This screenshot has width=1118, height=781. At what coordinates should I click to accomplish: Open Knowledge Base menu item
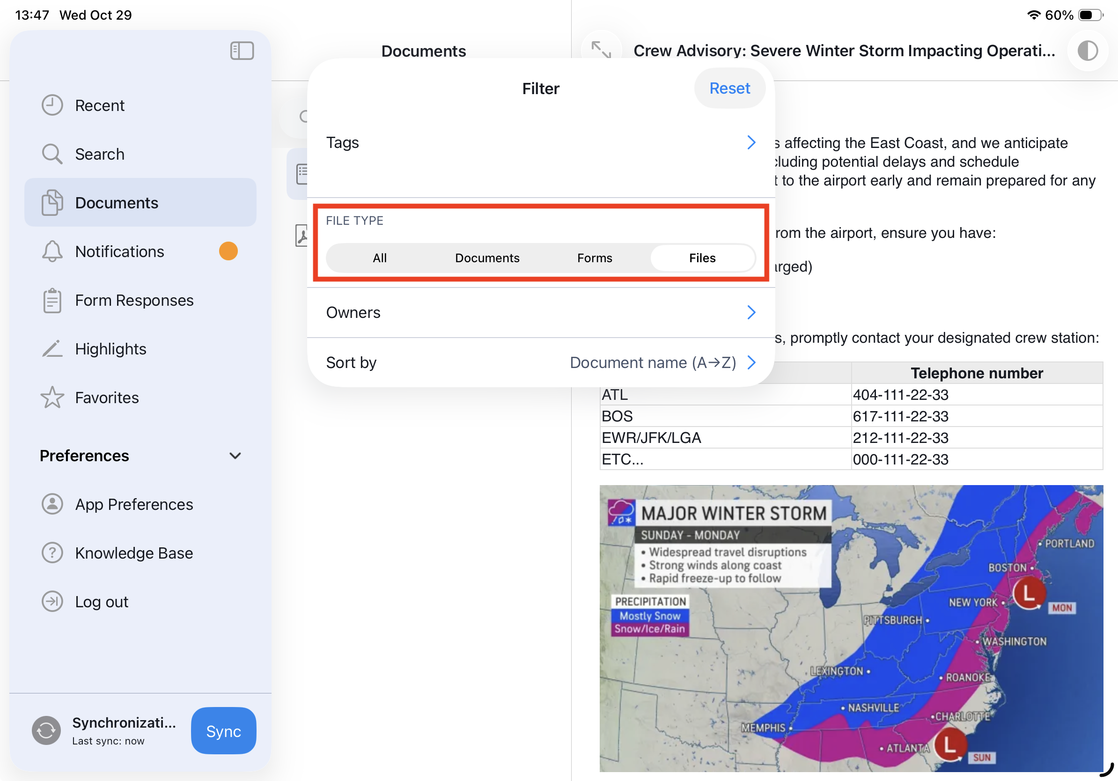click(133, 553)
